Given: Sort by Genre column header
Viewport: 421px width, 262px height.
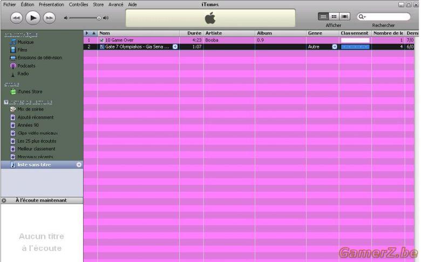Looking at the screenshot, I should [322, 33].
